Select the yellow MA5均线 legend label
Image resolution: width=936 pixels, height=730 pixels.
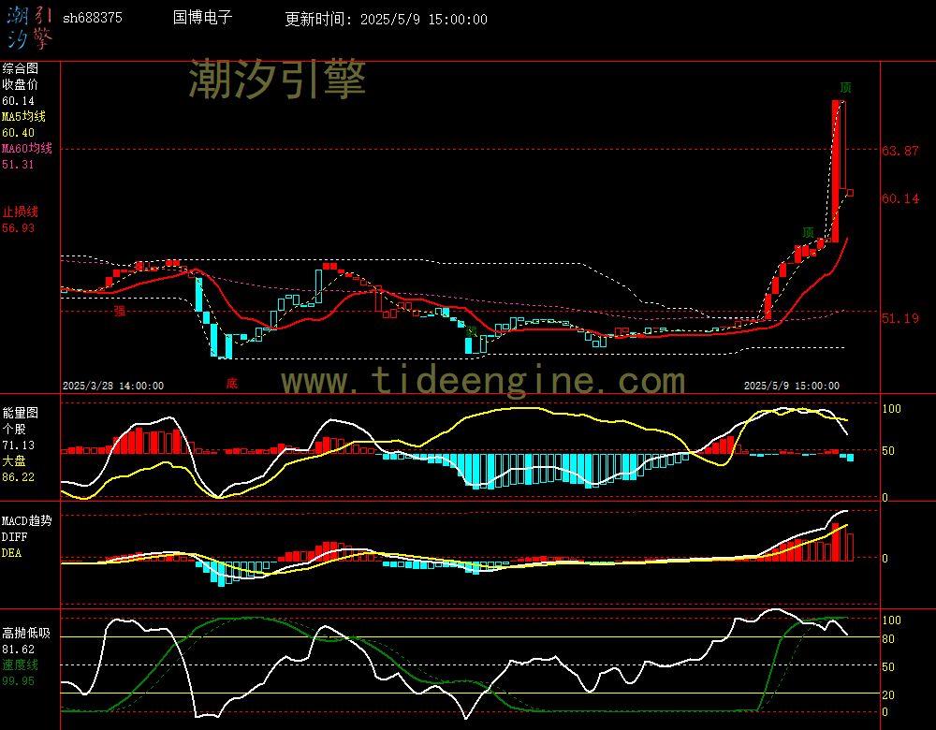[24, 116]
